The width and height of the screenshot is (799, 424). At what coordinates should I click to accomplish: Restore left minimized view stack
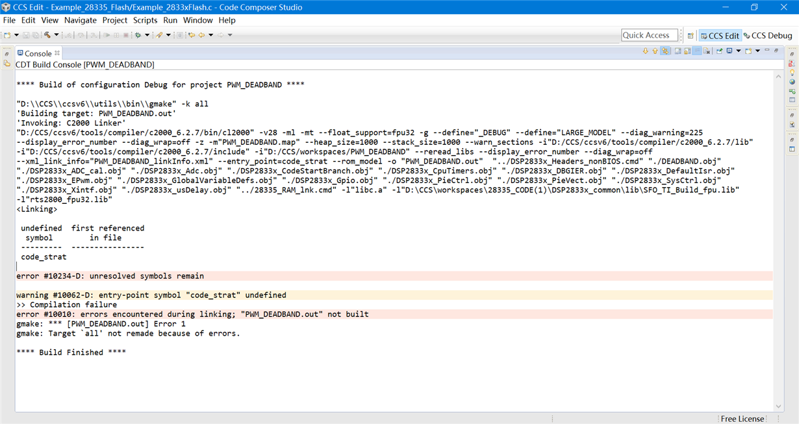tap(7, 54)
